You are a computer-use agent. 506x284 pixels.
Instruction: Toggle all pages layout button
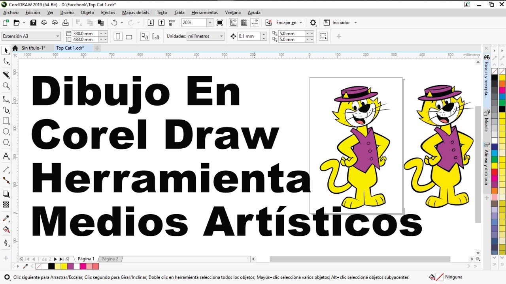(x=145, y=36)
